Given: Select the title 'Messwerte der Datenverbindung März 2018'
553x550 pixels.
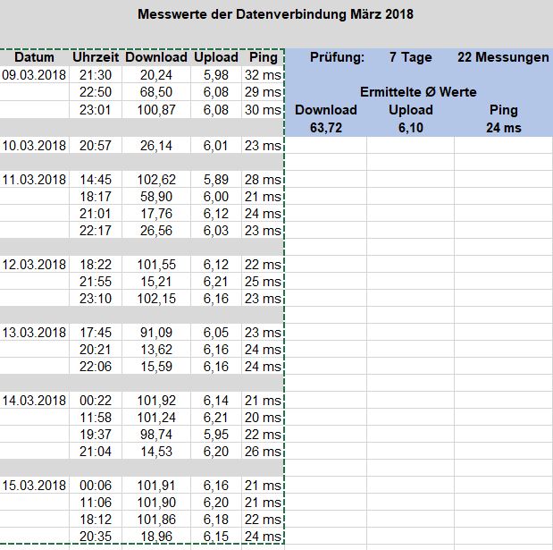Looking at the screenshot, I should [x=275, y=14].
